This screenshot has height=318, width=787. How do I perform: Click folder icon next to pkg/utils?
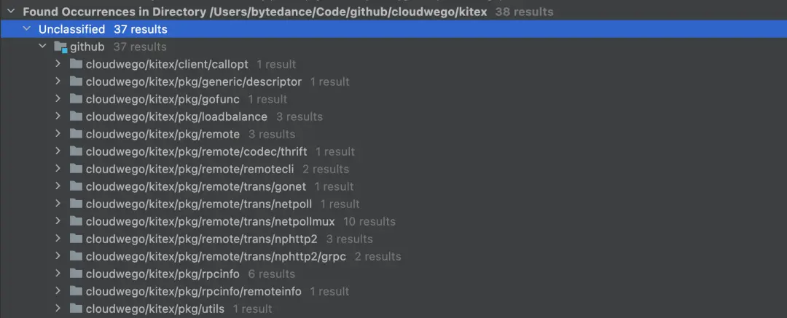coord(76,309)
